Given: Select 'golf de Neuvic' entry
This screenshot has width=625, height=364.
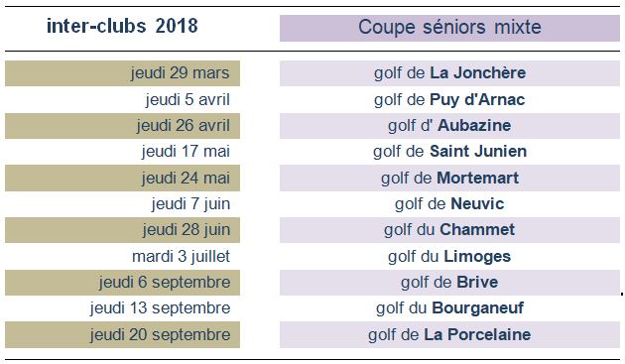Looking at the screenshot, I should [449, 204].
